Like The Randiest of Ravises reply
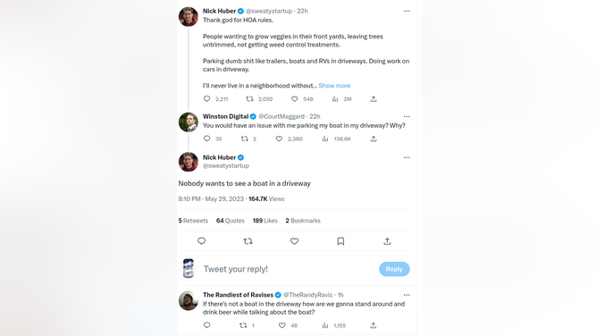Image resolution: width=597 pixels, height=336 pixels. [282, 325]
